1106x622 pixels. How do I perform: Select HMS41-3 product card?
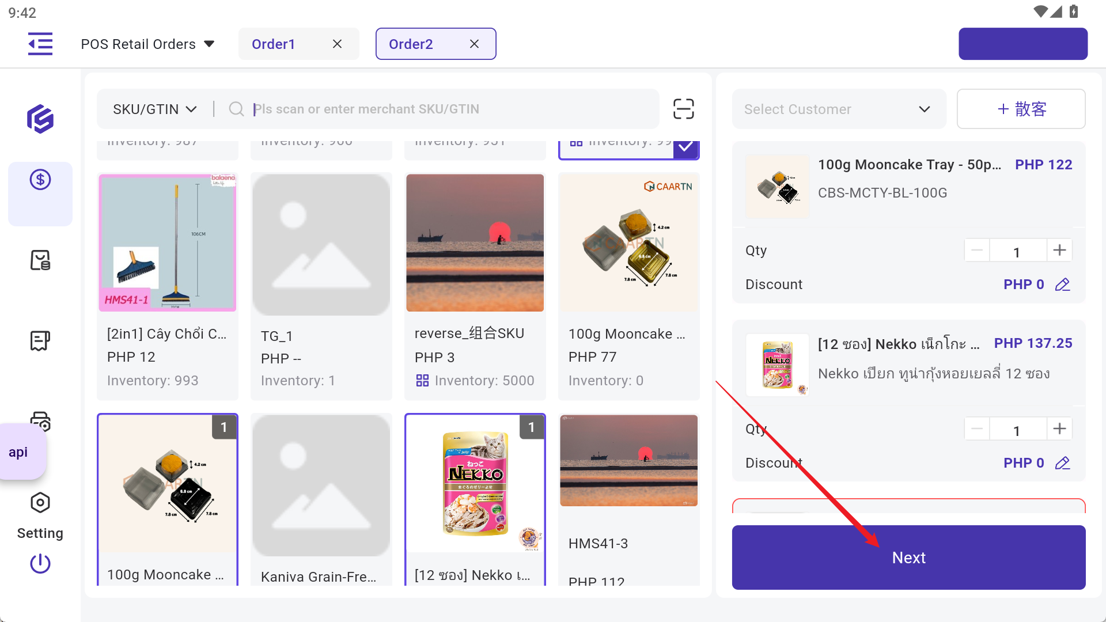point(629,499)
